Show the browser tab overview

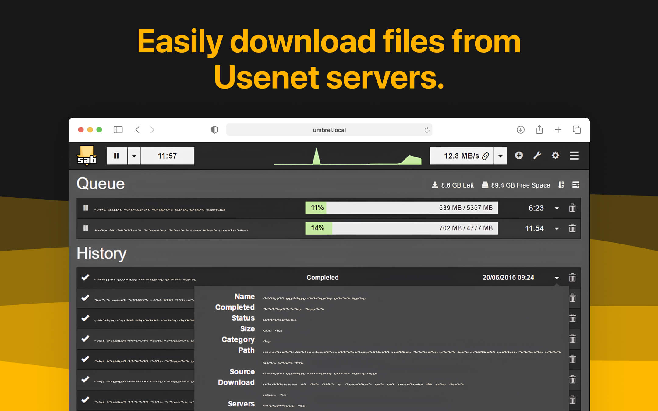click(x=577, y=129)
